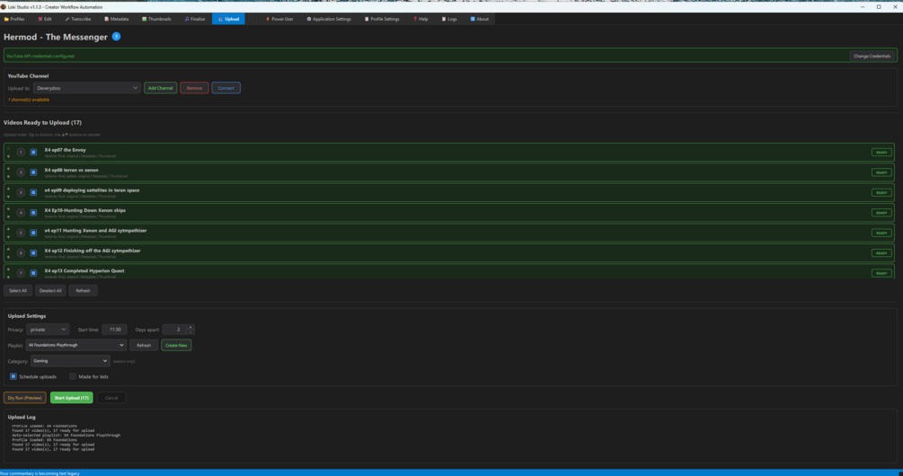Run the Dry Run (Preview) button

coord(25,398)
